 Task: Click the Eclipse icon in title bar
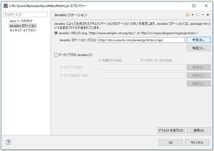(x=5, y=6)
